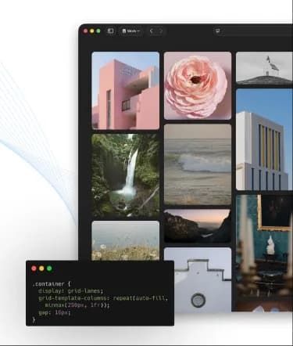Screen dimensions: 293x346
Task: Open the ocean wave photo
Action: click(x=198, y=164)
